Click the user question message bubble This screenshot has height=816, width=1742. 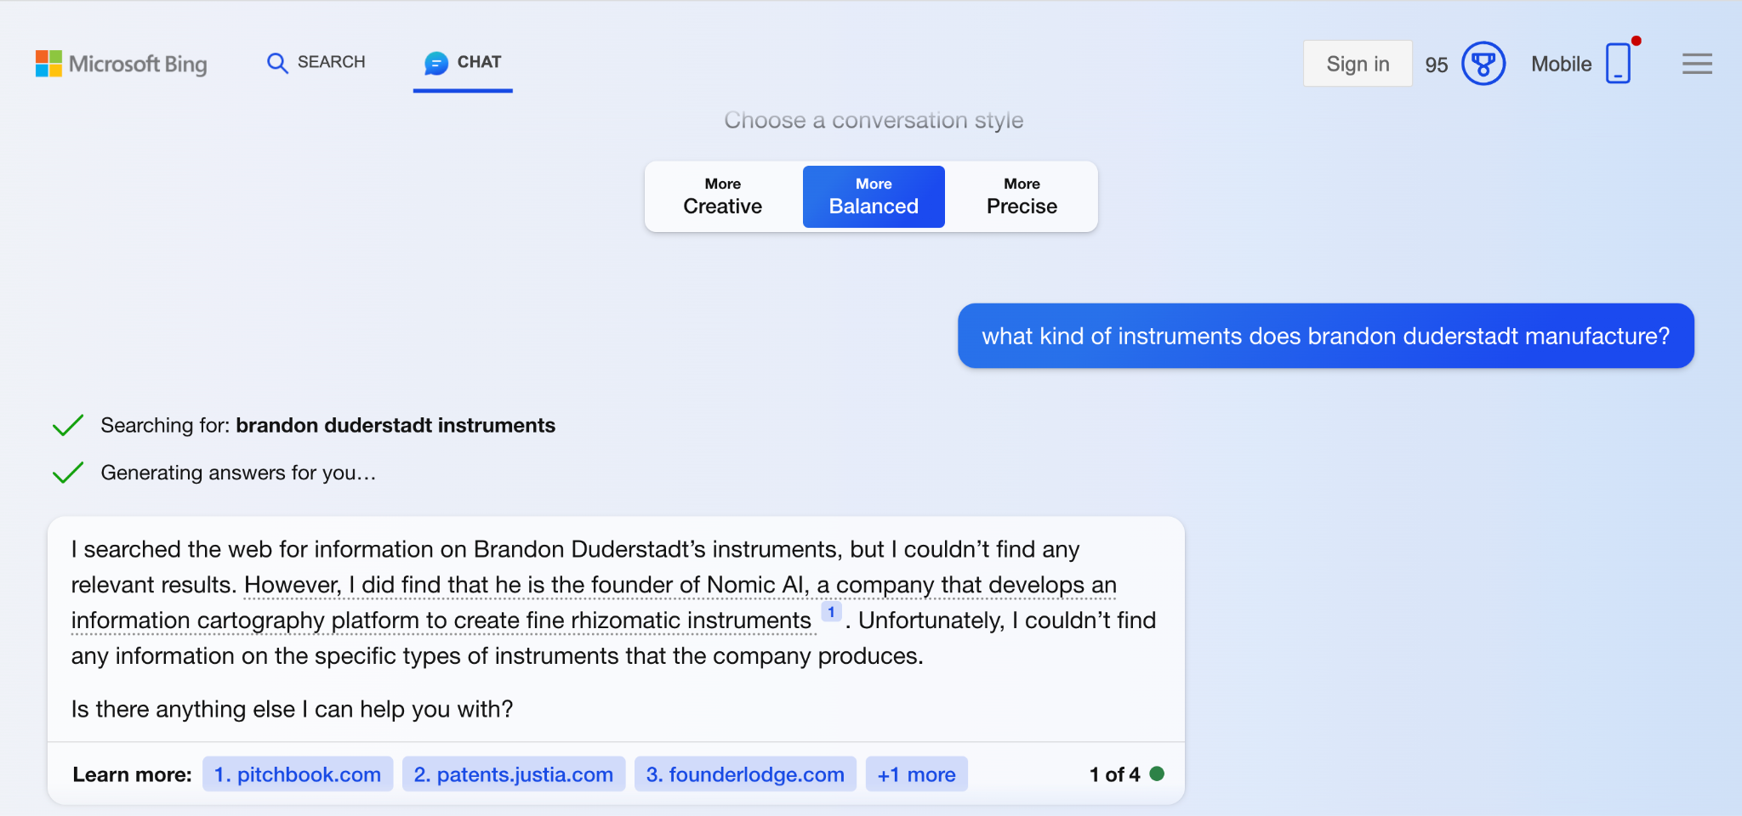(x=1325, y=336)
